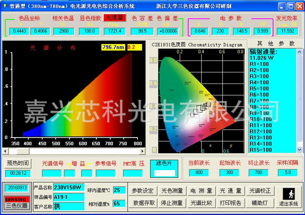Toggle the 辅助灯 auxiliary lamp
Viewport: 305px width, 215px height.
tap(260, 203)
